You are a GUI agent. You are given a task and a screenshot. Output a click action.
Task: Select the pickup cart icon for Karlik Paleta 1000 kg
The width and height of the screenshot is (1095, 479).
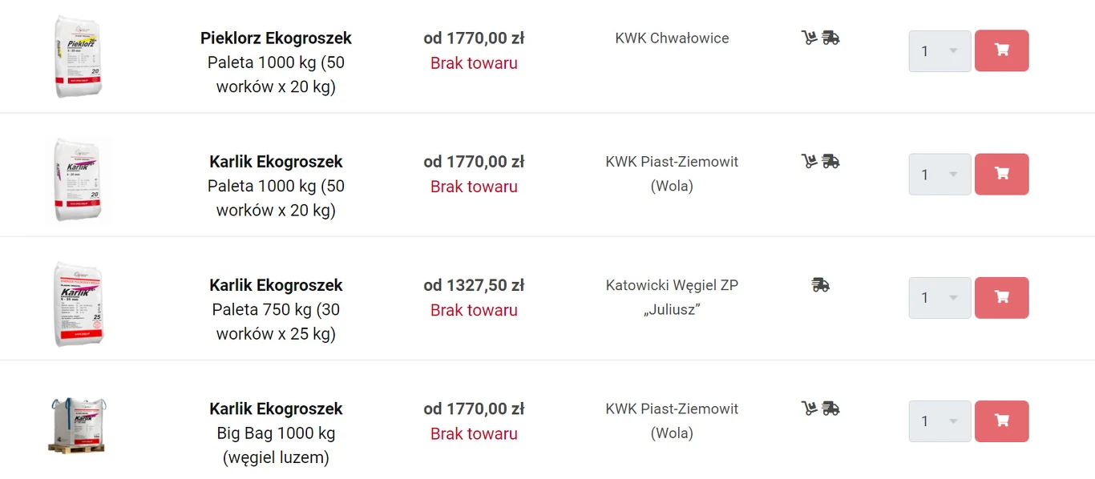pyautogui.click(x=808, y=160)
